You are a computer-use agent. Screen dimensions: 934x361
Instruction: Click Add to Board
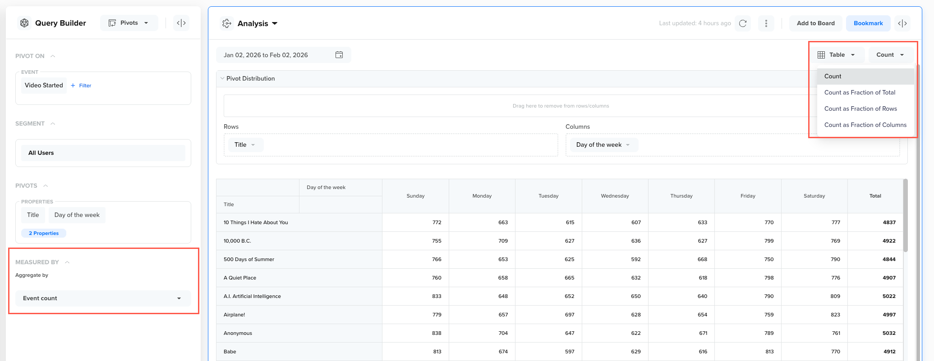(816, 23)
